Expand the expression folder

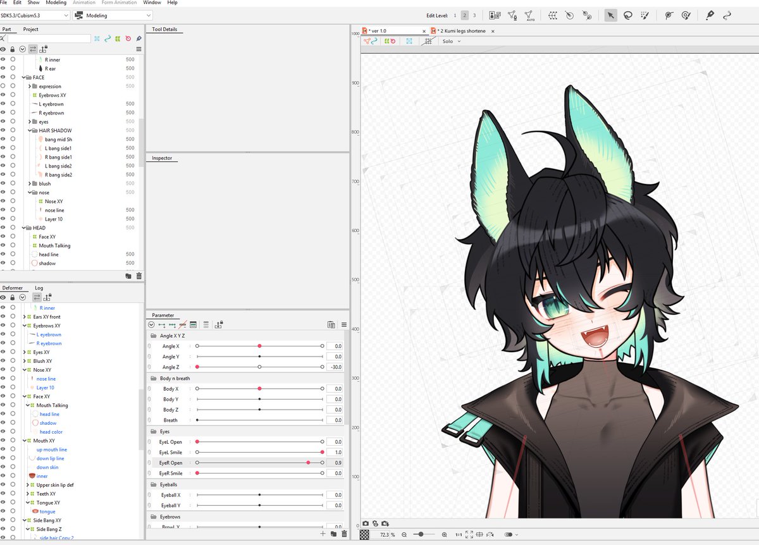(30, 86)
